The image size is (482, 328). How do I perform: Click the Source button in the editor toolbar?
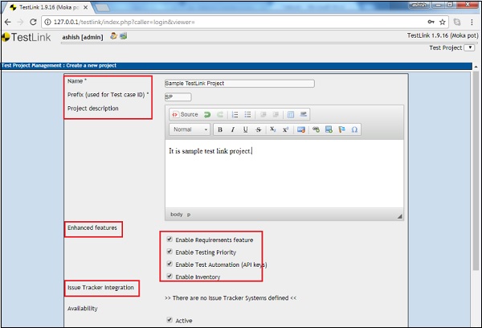point(185,114)
